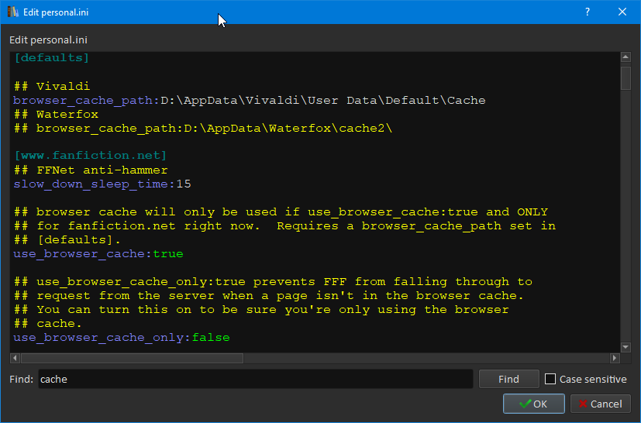Click the vertical scrollbar down arrow
This screenshot has width=641, height=423.
625,346
